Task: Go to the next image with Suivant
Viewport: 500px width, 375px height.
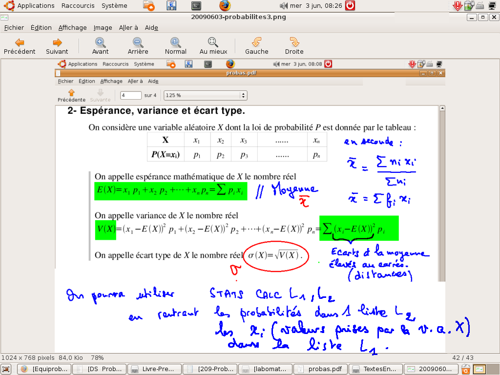Action: 57,46
